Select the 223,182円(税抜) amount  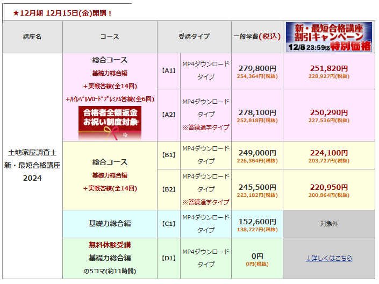(257, 195)
